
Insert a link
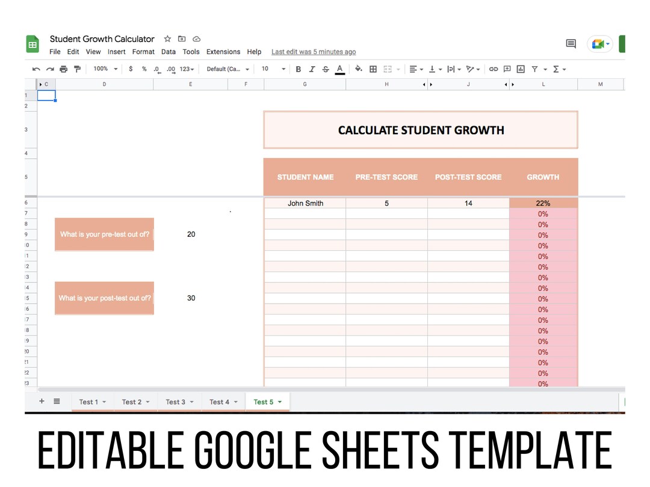click(x=494, y=69)
